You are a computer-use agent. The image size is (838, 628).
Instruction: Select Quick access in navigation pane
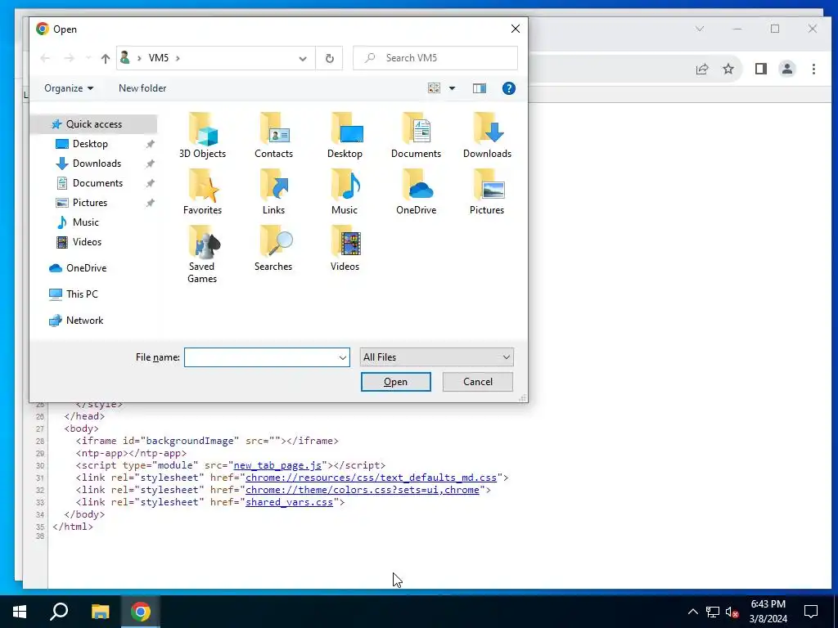(x=93, y=124)
